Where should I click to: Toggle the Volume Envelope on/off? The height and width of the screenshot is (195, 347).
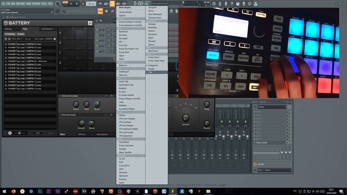click(x=60, y=96)
